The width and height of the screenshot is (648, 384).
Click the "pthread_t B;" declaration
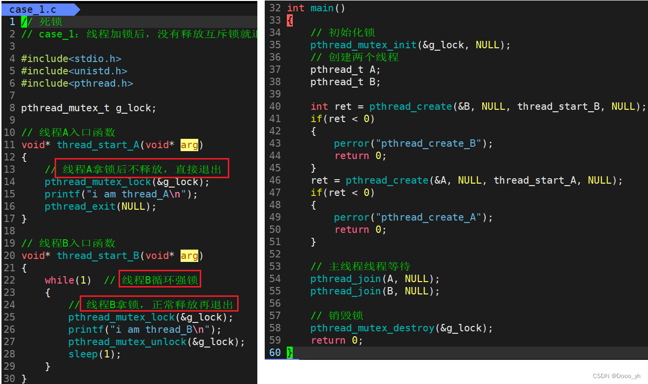[x=345, y=82]
